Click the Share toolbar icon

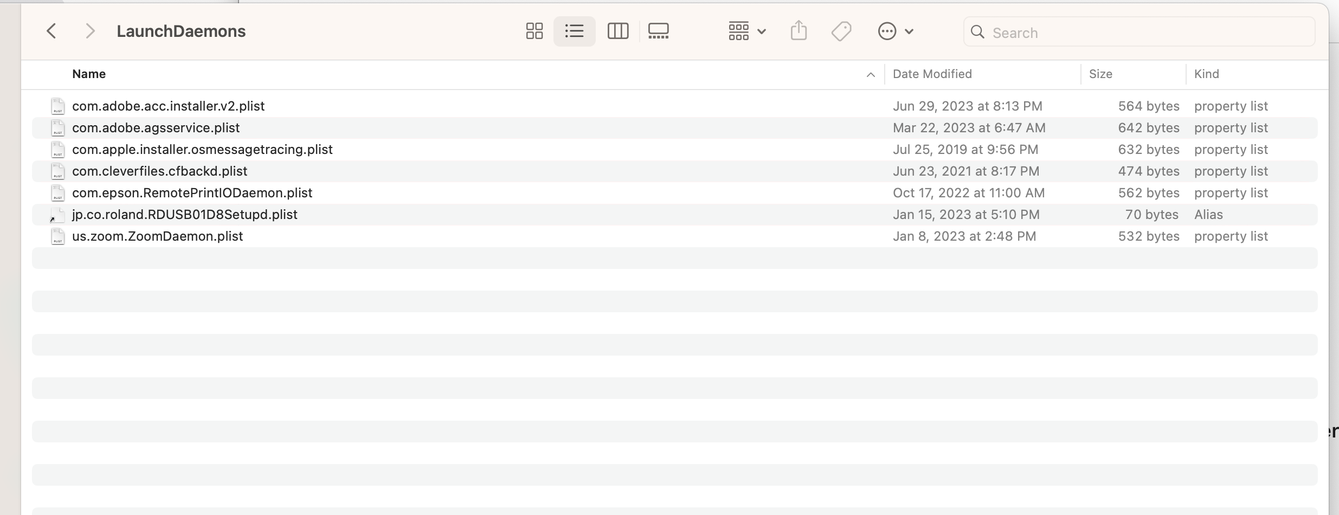point(799,31)
